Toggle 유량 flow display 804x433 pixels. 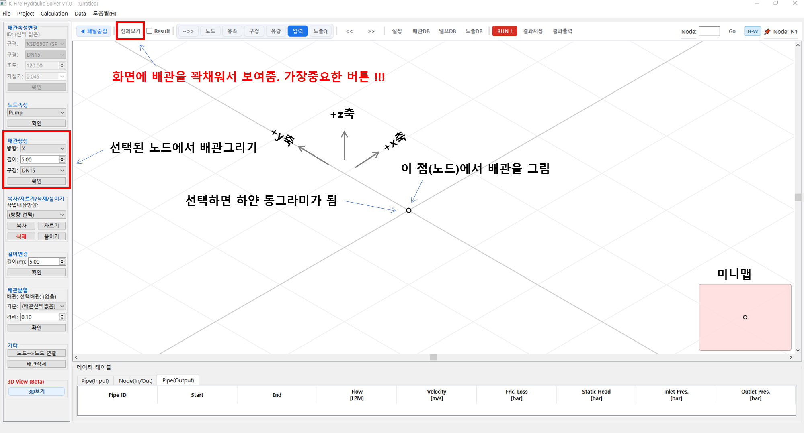coord(276,31)
